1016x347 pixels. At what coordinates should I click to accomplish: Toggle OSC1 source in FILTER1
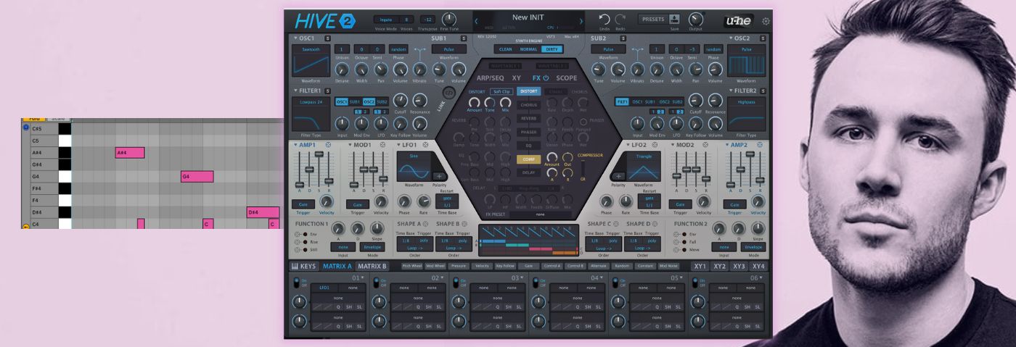342,102
